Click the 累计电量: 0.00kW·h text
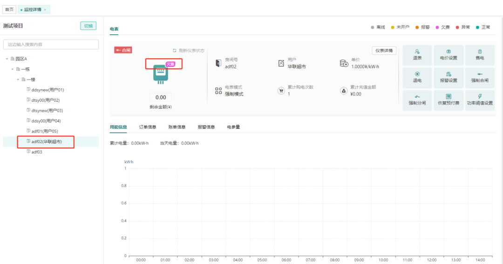The width and height of the screenshot is (503, 264). click(129, 143)
